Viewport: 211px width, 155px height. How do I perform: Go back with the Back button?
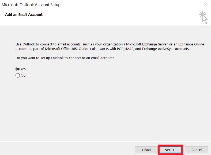[x=146, y=150]
